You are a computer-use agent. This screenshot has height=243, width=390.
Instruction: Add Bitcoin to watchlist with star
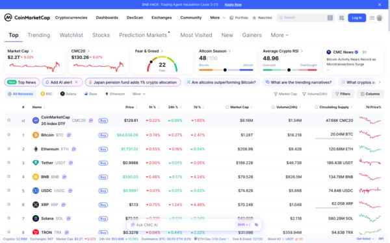(x=9, y=135)
